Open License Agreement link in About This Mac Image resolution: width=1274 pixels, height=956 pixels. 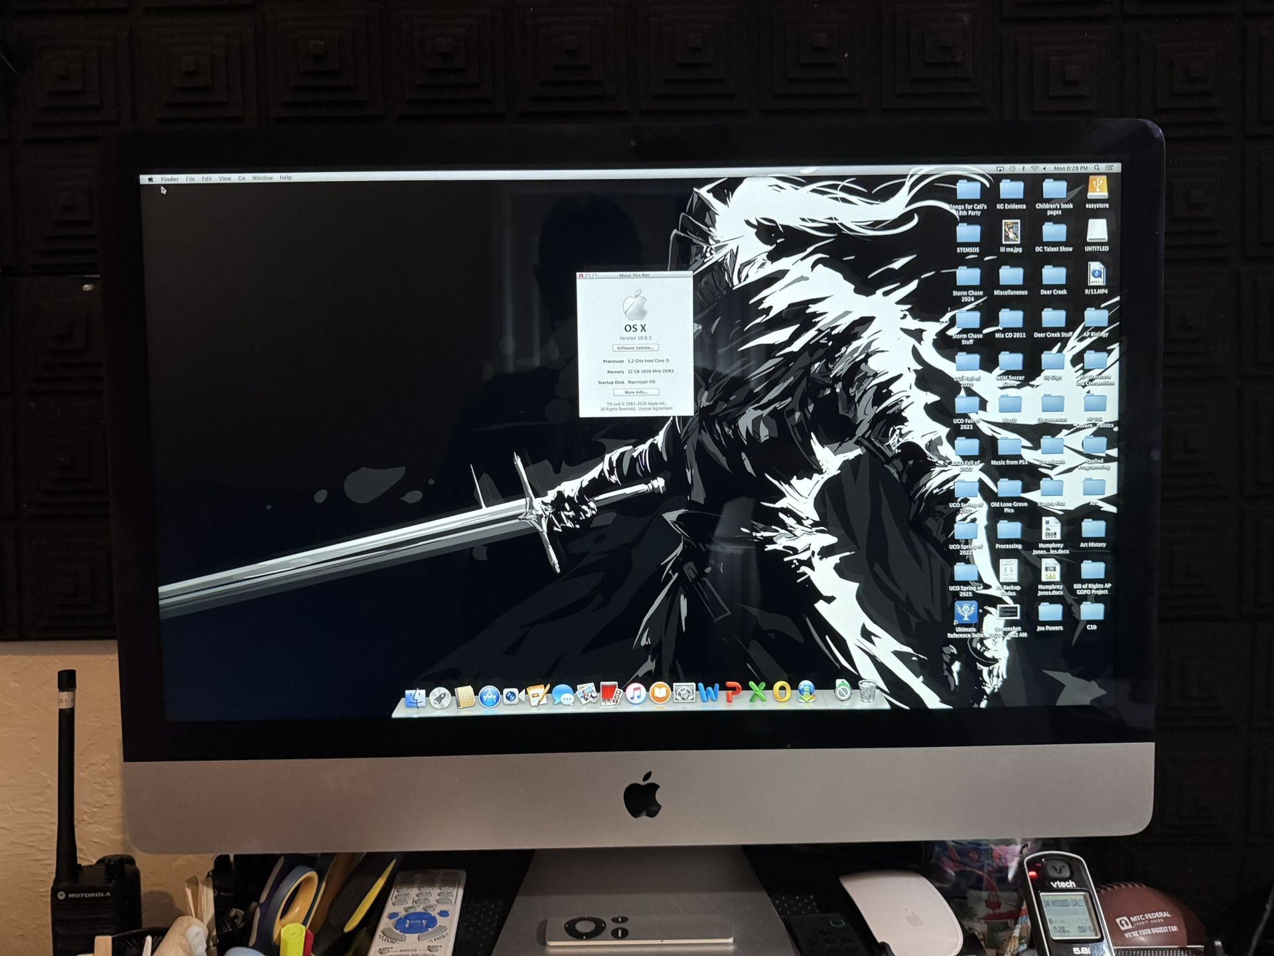[656, 409]
